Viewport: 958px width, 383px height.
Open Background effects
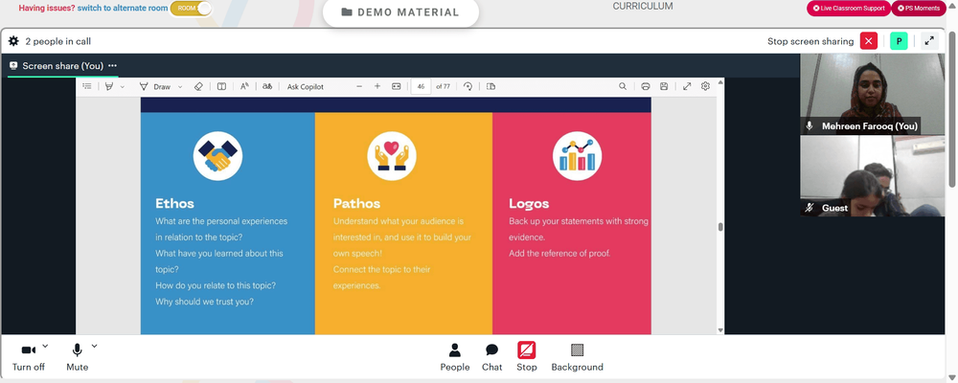tap(577, 357)
